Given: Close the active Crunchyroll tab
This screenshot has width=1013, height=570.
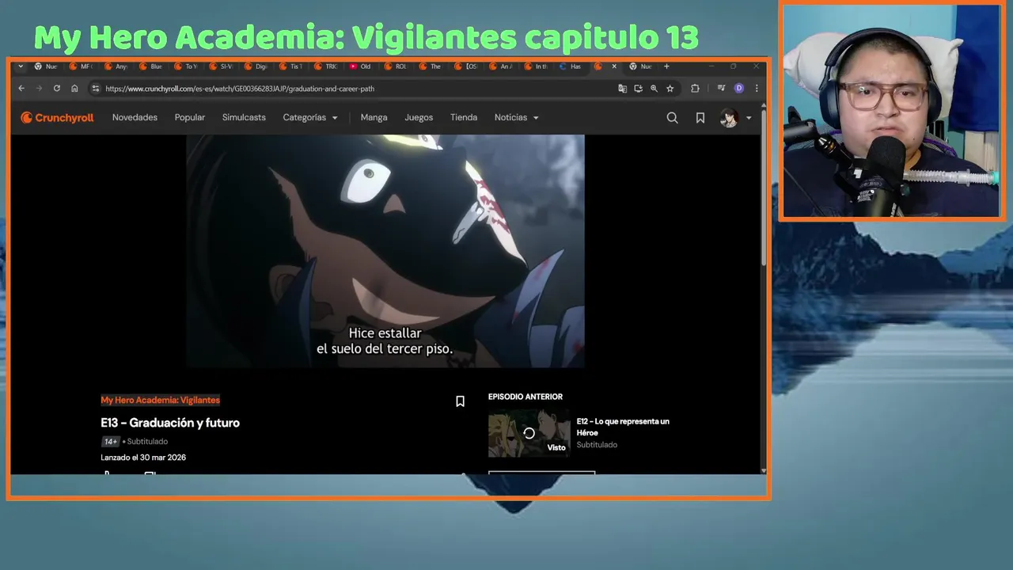Looking at the screenshot, I should 614,66.
